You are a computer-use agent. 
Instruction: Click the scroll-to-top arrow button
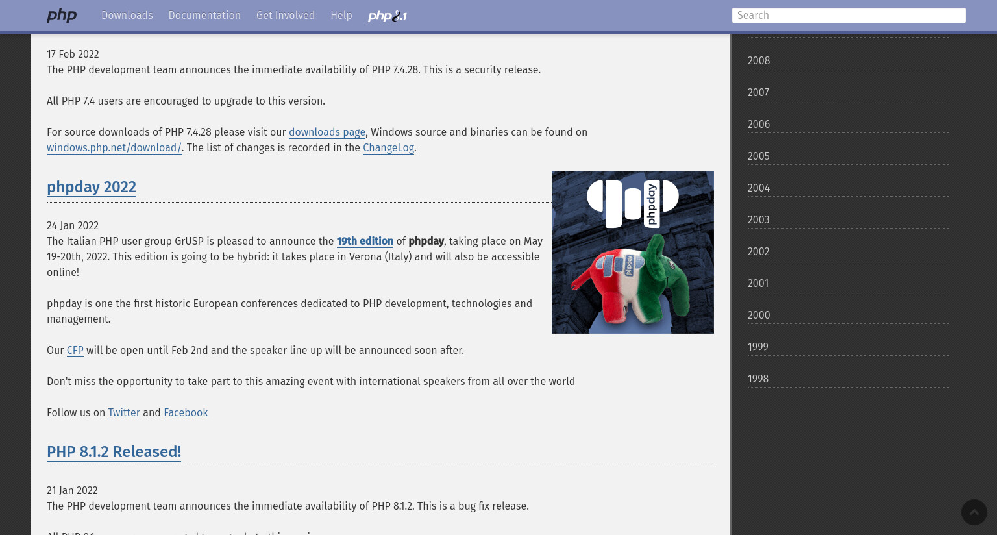click(x=974, y=512)
